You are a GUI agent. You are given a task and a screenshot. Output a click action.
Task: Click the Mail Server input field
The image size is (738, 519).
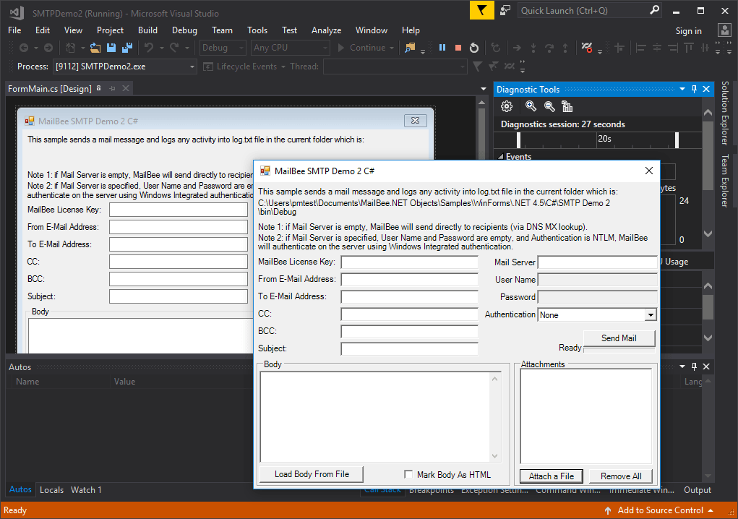(597, 262)
